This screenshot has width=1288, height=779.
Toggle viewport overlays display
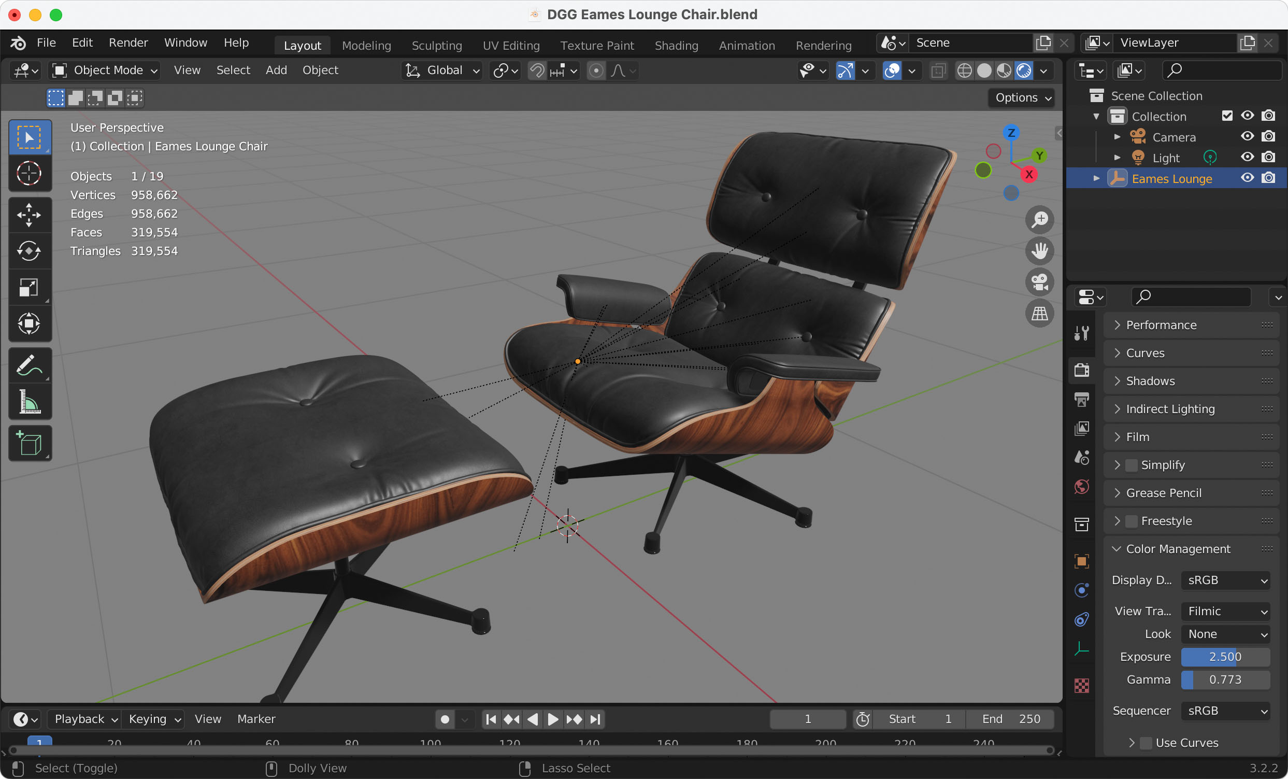coord(892,70)
